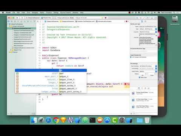Open Spotlight search in the menu bar
Image resolution: width=181 pixels, height=136 pixels.
point(174,12)
